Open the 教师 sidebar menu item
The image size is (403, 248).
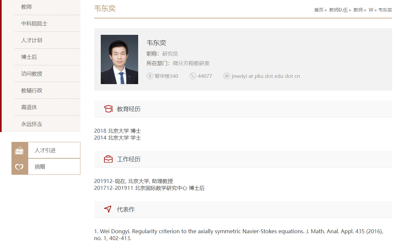pos(27,7)
